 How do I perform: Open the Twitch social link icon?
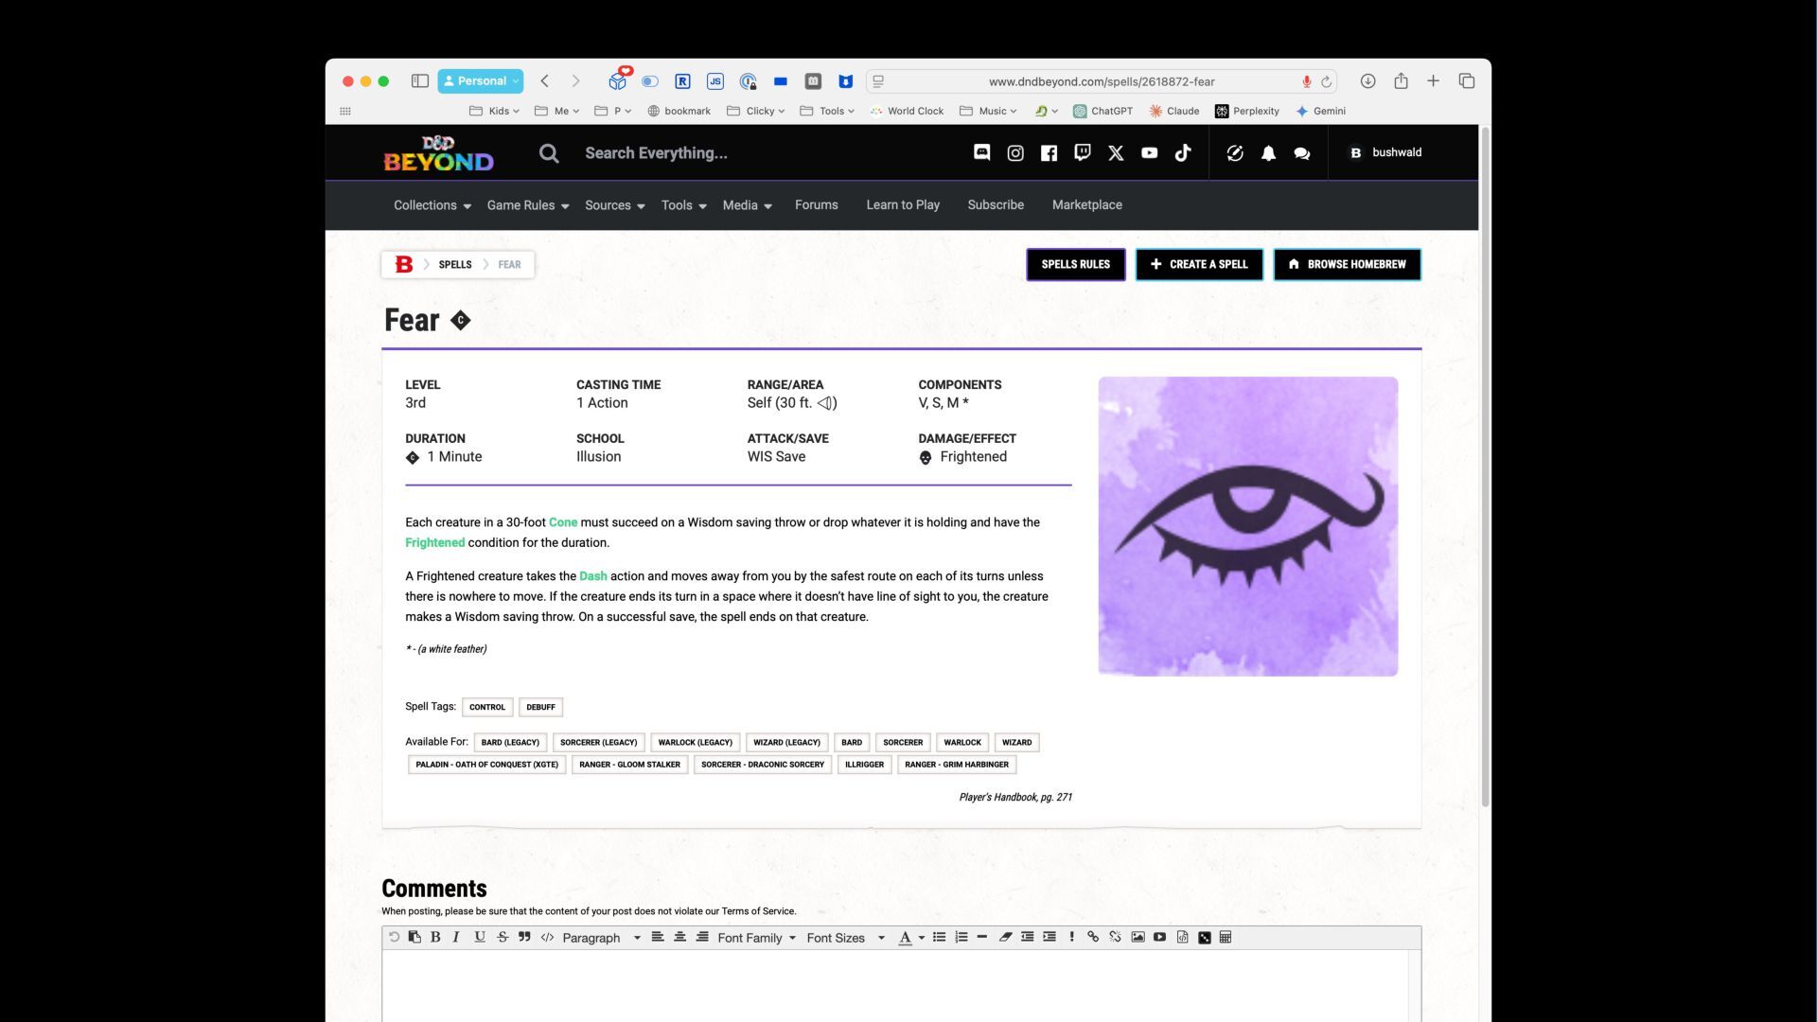pyautogui.click(x=1083, y=153)
